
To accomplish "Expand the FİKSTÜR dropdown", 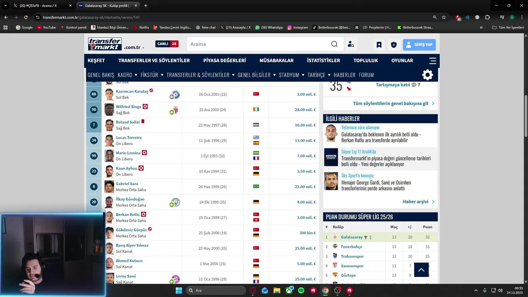I will [162, 75].
